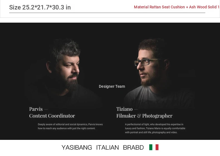Click the dash after the Parvis name
The width and height of the screenshot is (220, 156).
click(x=46, y=109)
